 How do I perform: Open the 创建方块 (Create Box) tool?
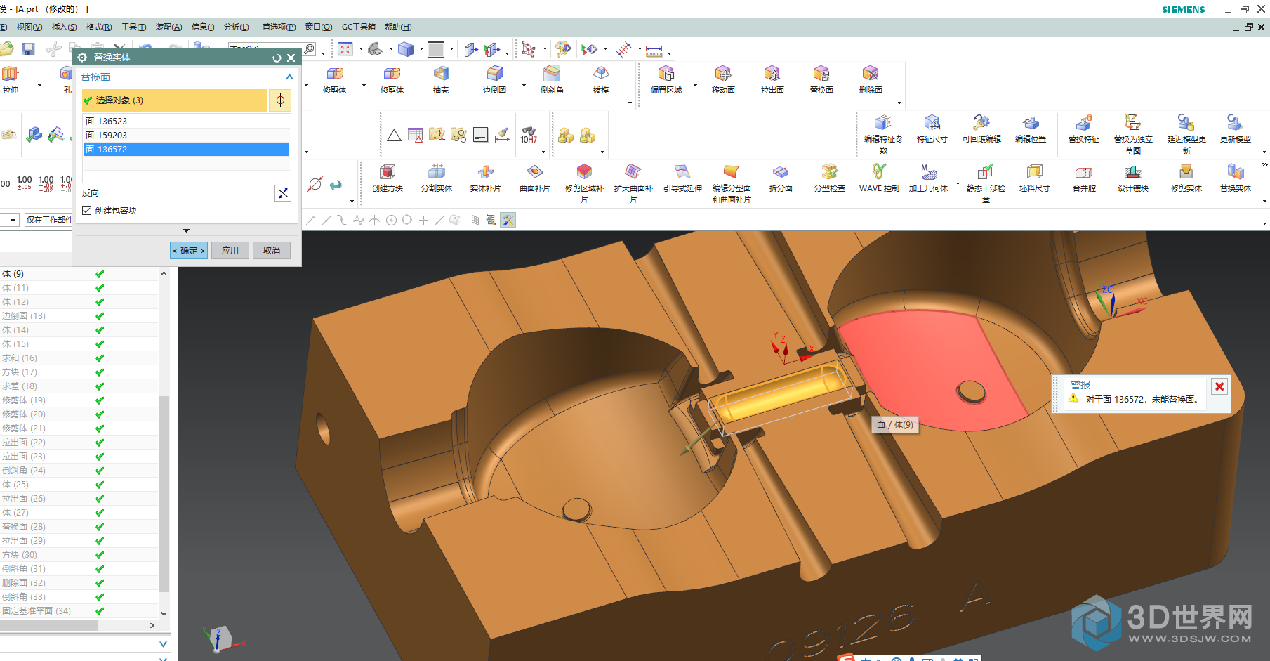[388, 172]
